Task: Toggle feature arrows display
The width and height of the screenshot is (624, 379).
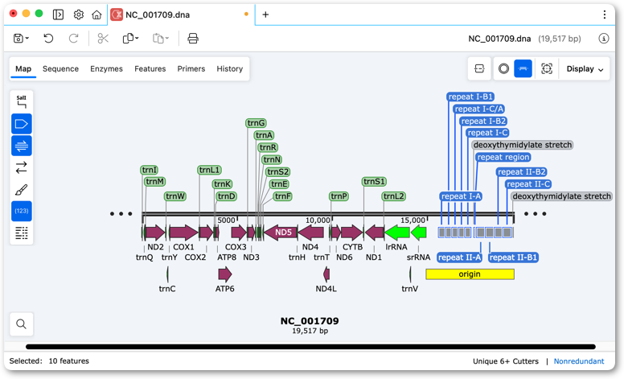Action: click(x=22, y=124)
